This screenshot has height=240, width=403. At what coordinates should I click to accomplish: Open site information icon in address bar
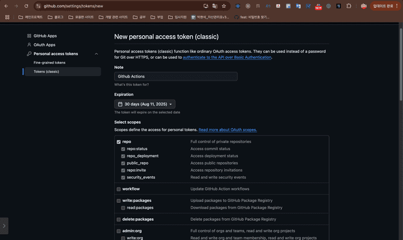(38, 6)
